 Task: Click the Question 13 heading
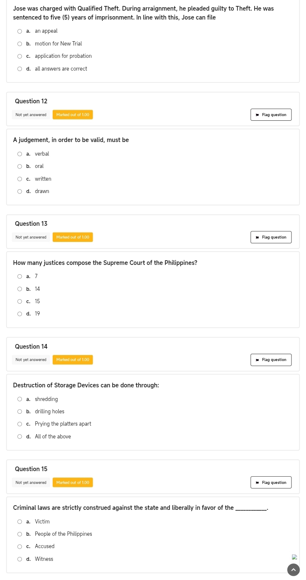[x=31, y=224]
